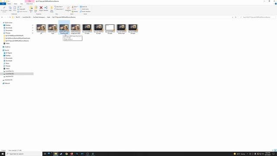Click the pink Play contextual tab header
277x156 pixels.
pos(29,1)
